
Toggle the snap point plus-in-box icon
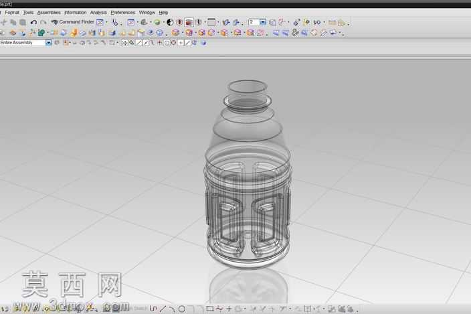pos(181,43)
